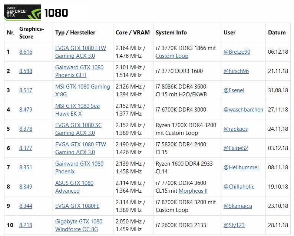Screen dimensions: 294x236
Task: Visit the @Sly123 user profile
Action: (x=234, y=225)
